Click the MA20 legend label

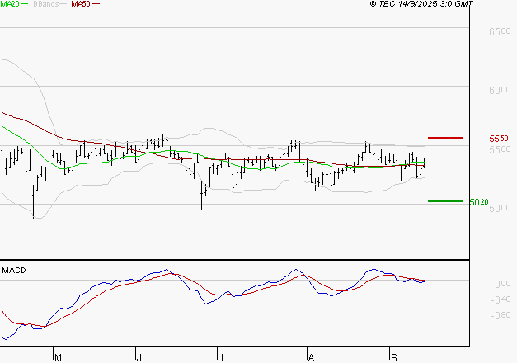(x=10, y=5)
